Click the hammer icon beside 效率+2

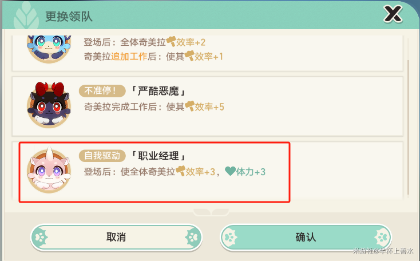point(172,42)
